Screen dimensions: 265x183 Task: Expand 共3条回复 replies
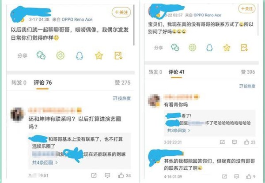click(x=178, y=131)
